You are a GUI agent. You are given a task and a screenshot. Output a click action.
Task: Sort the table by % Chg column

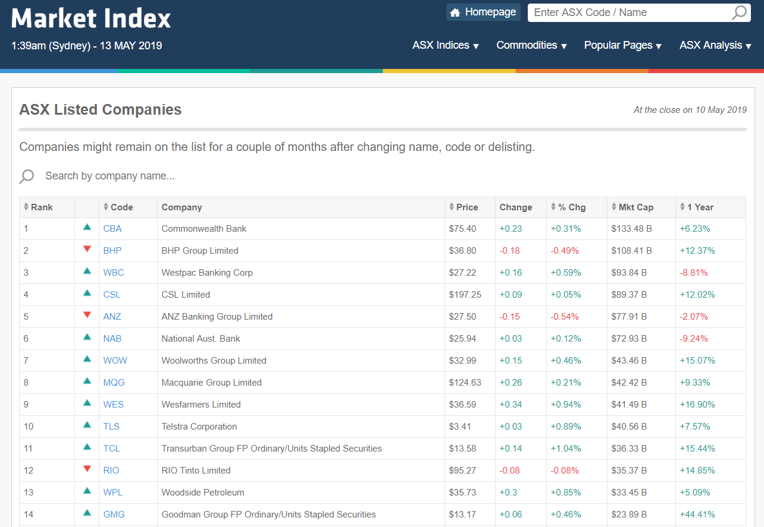[568, 207]
